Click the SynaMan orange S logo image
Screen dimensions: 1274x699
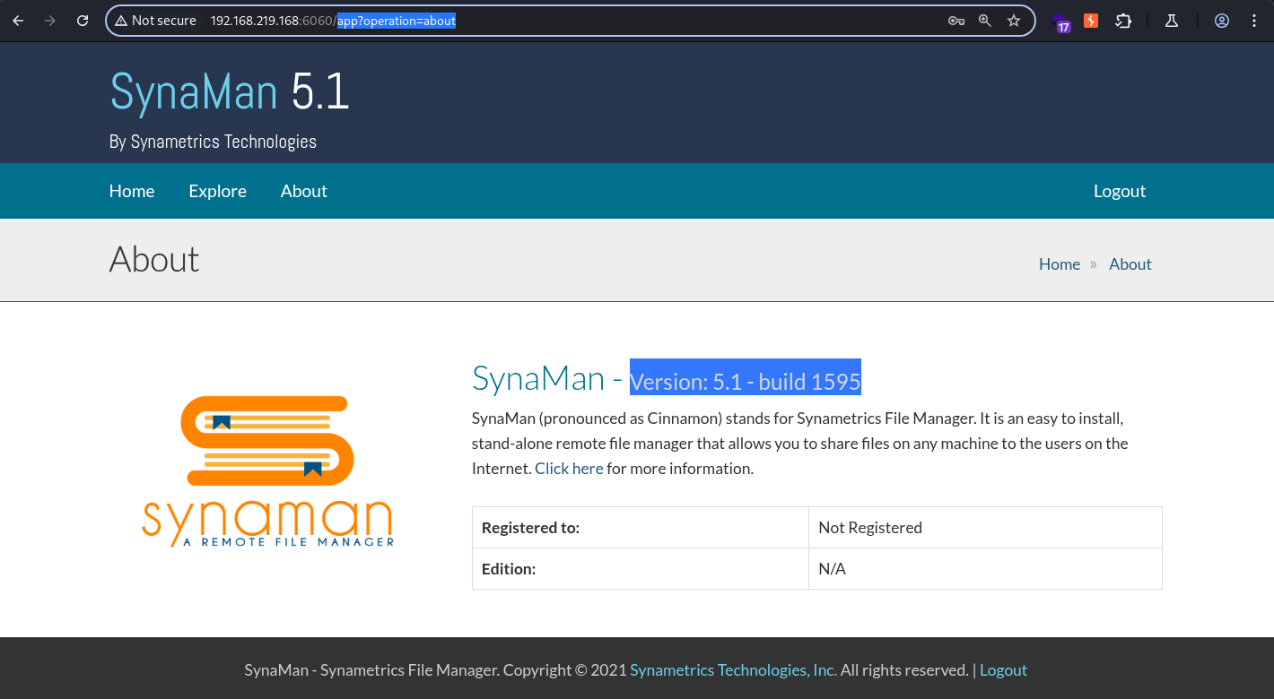click(267, 471)
